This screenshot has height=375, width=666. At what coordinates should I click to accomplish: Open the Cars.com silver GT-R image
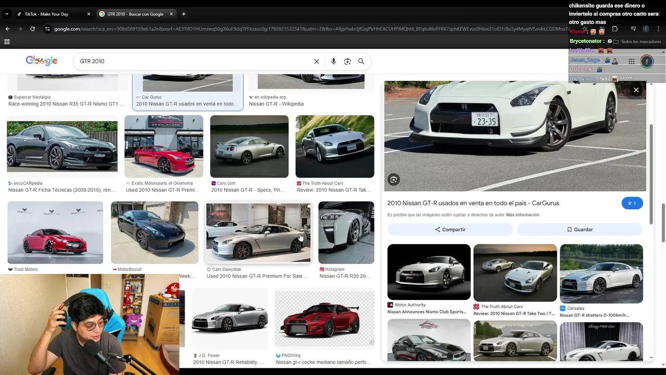pyautogui.click(x=249, y=146)
